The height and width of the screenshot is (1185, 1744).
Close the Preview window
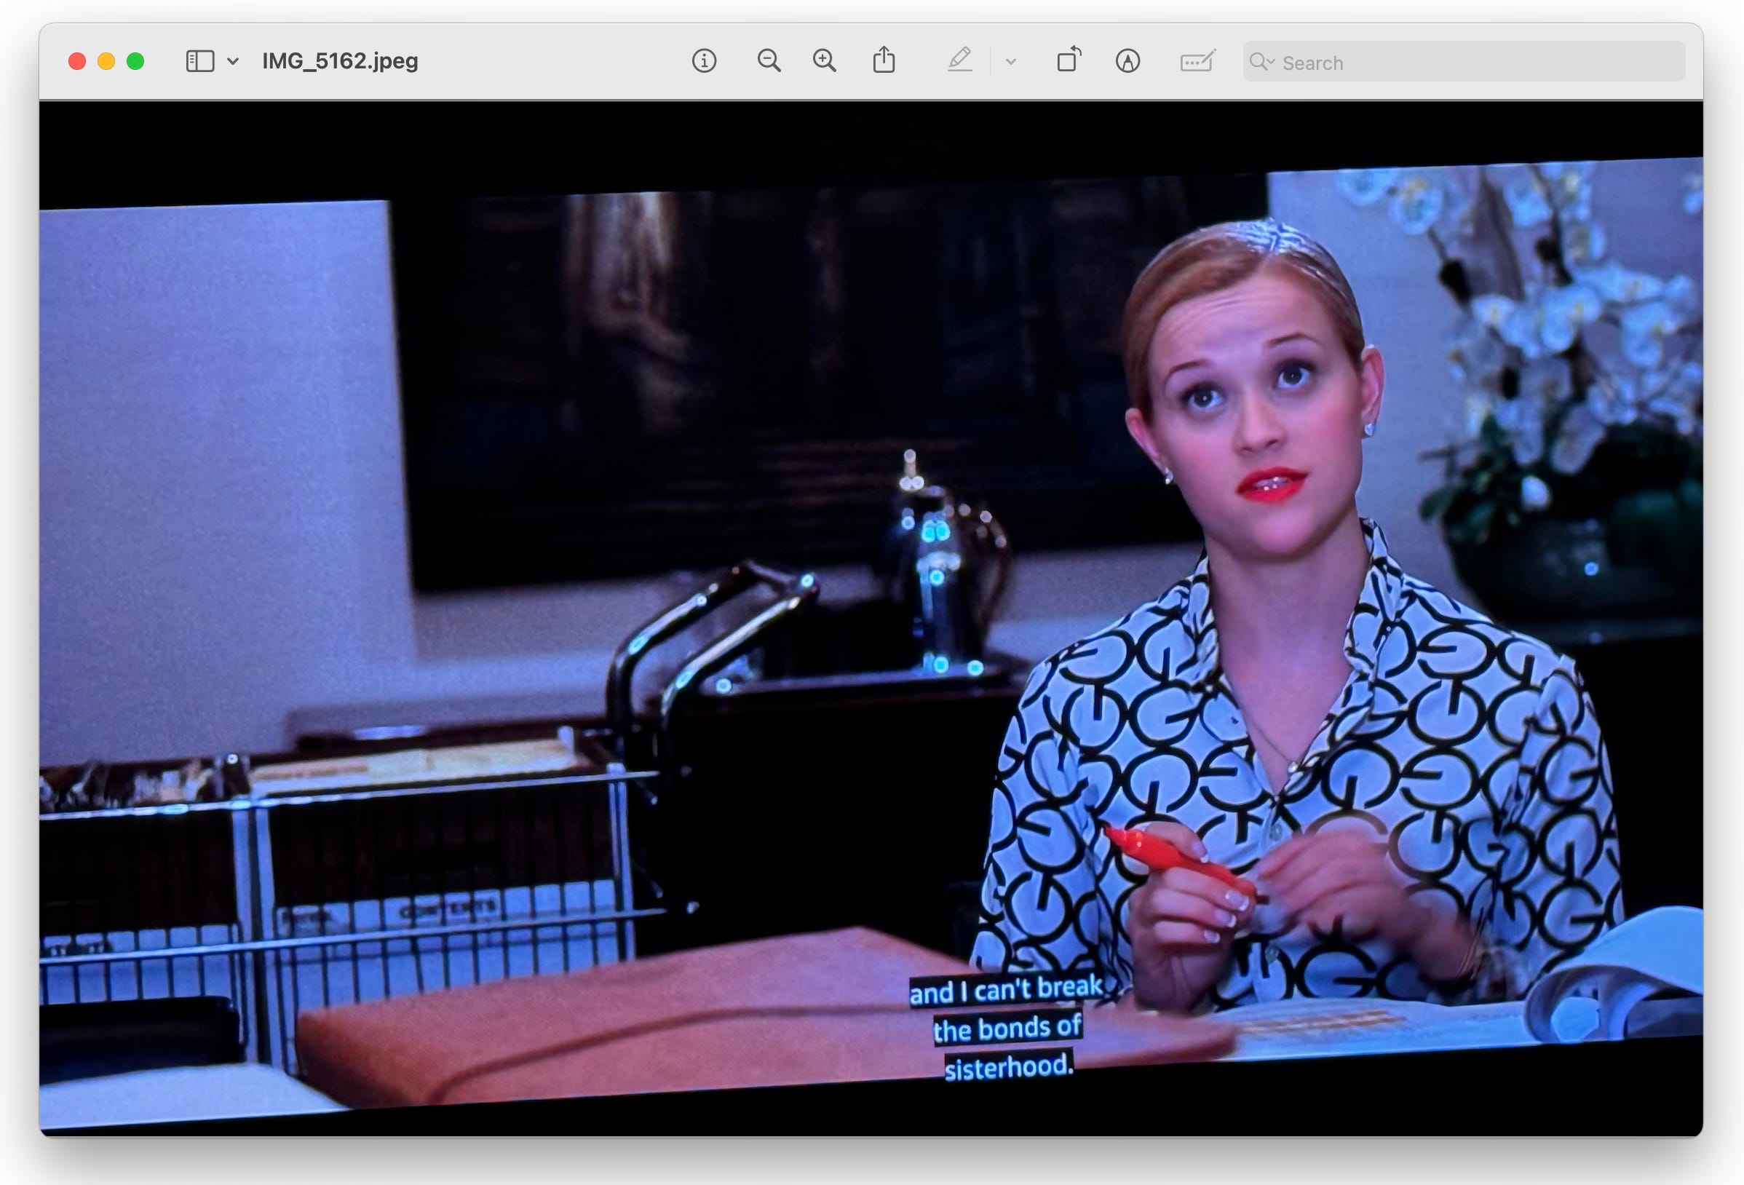(76, 62)
